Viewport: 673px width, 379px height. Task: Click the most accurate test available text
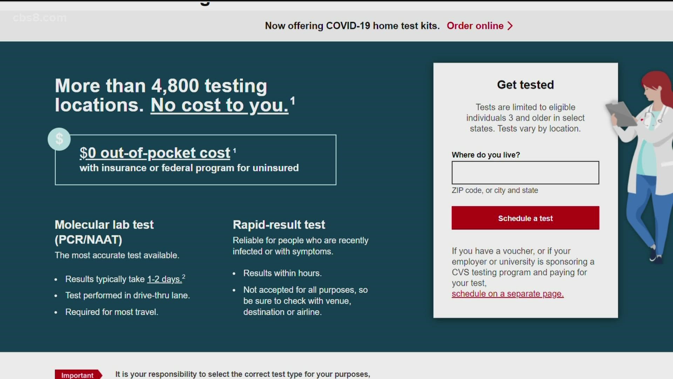point(117,255)
